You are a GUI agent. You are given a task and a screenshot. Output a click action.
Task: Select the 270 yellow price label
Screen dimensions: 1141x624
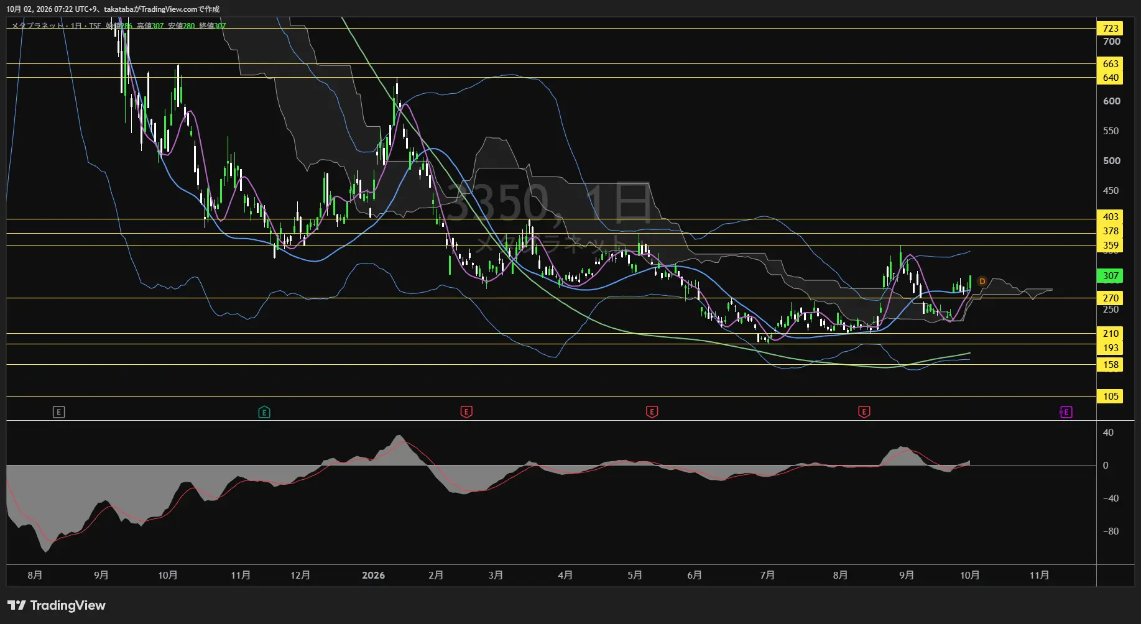[x=1111, y=298]
